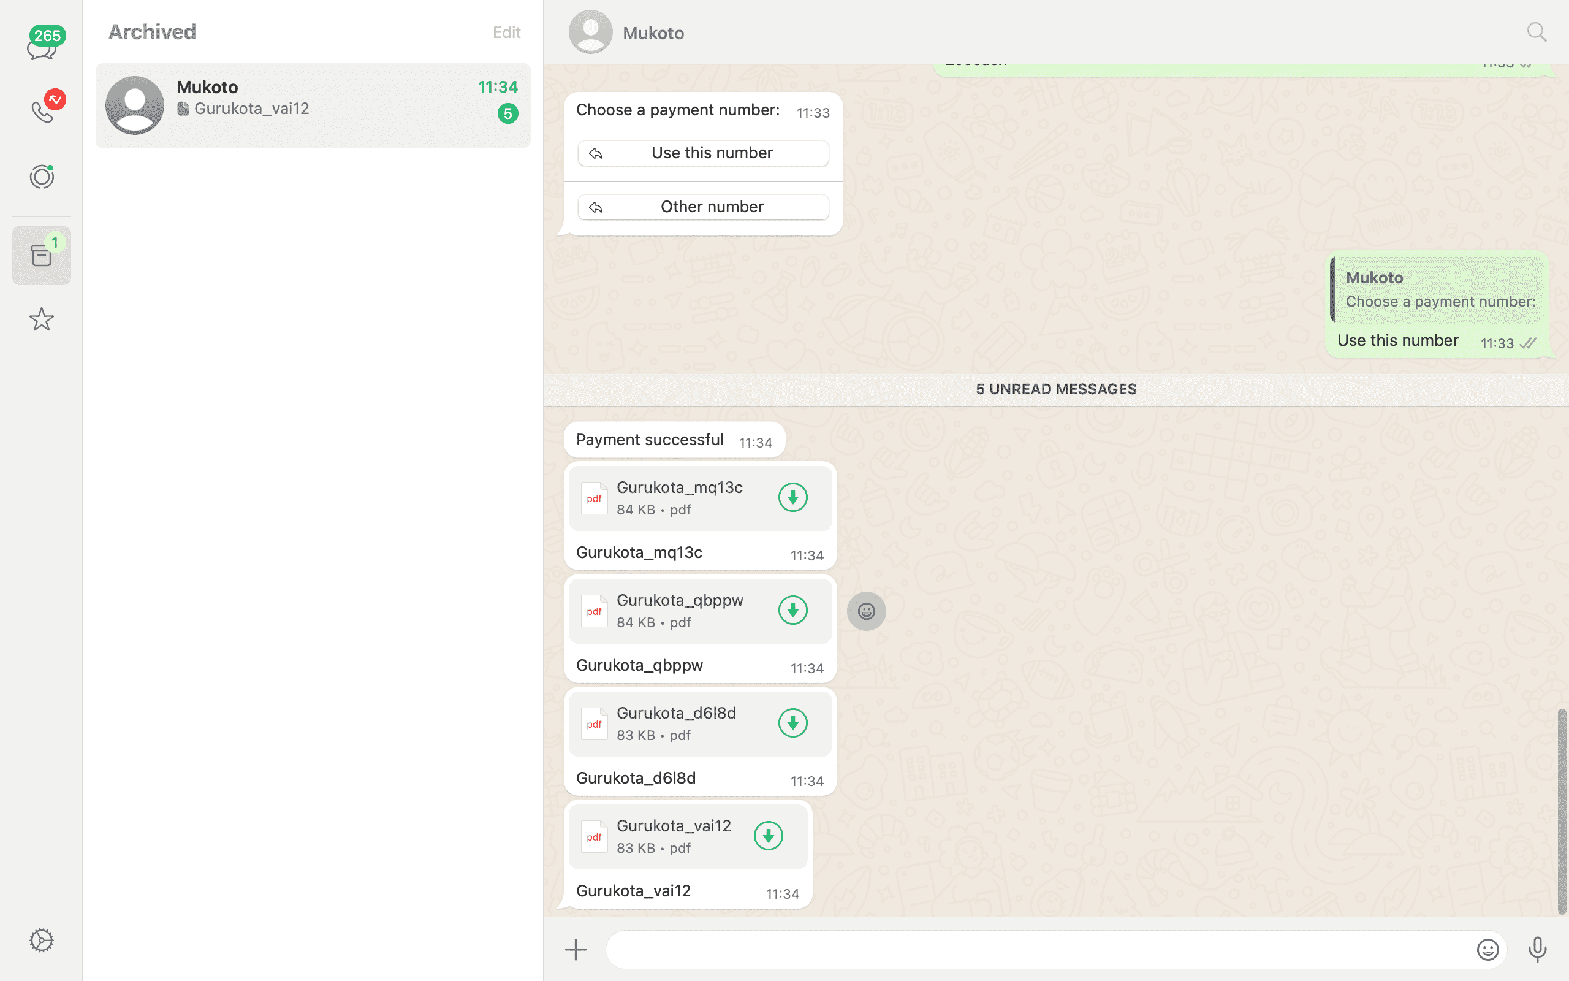This screenshot has width=1569, height=981.
Task: Click Edit in the Archived list header
Action: (x=506, y=32)
